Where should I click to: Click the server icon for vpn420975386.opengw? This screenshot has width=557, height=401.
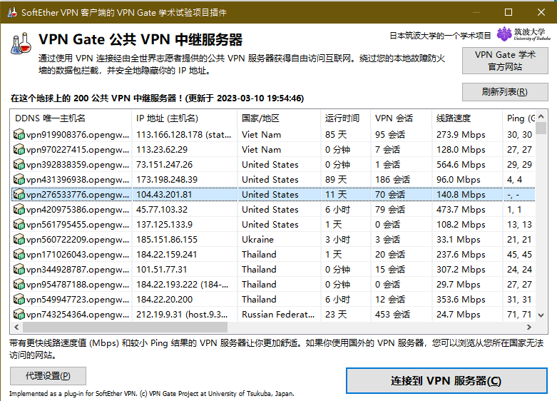coord(19,209)
